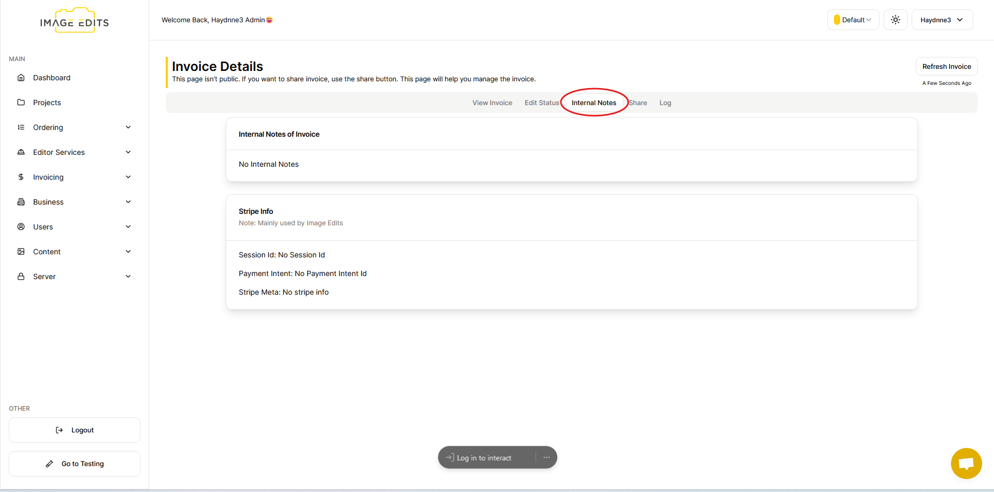Expand the Editor Services chevron
994x492 pixels.
(x=128, y=152)
